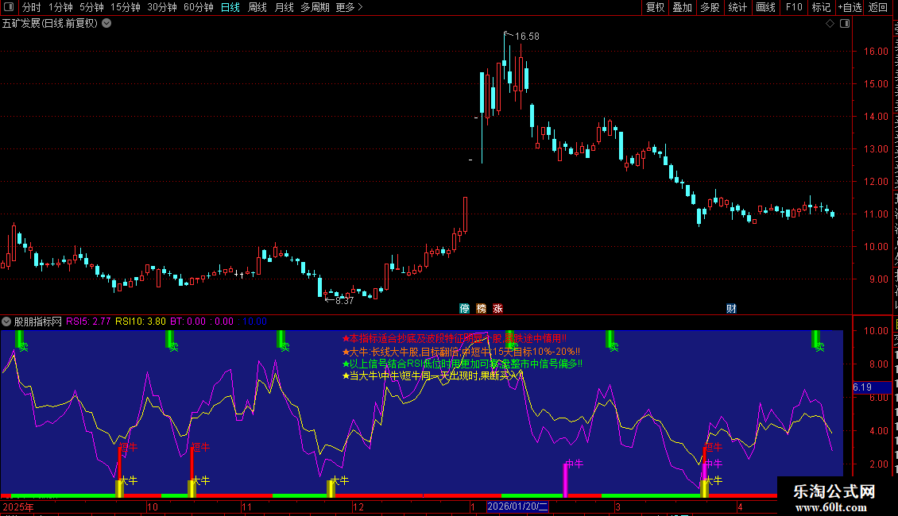898x516 pixels.
Task: Select the 5分钟 period tab
Action: pyautogui.click(x=91, y=7)
